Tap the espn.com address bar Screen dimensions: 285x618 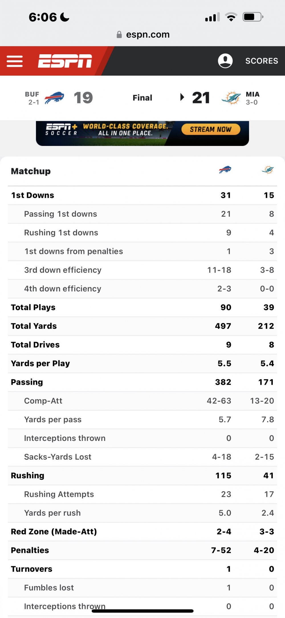pyautogui.click(x=148, y=35)
